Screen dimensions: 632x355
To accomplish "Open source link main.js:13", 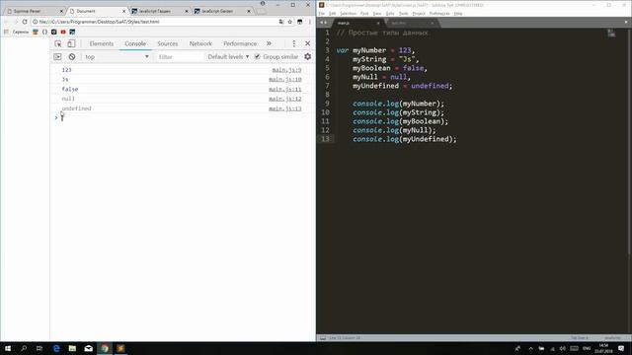I will click(285, 108).
